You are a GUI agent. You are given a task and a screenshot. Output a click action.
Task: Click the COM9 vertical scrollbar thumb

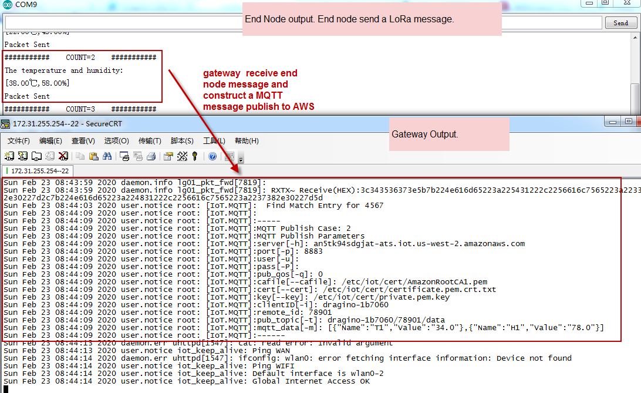[635, 98]
